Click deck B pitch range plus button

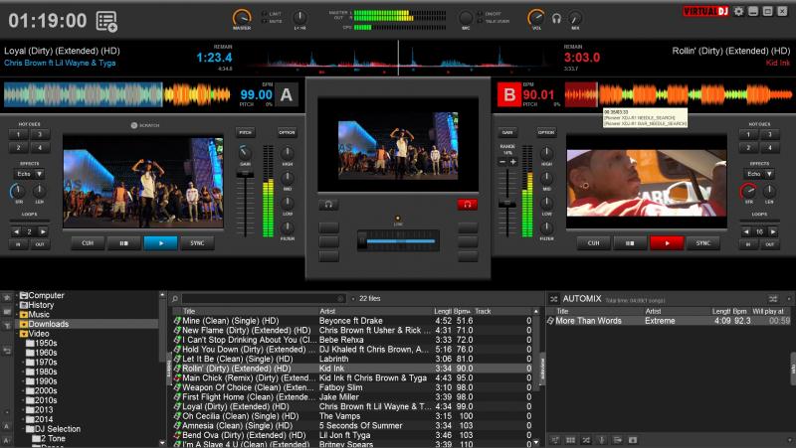[x=513, y=162]
